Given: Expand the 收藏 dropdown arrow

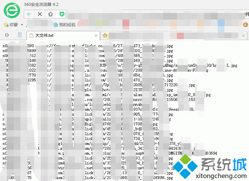Looking at the screenshot, I should [x=22, y=25].
